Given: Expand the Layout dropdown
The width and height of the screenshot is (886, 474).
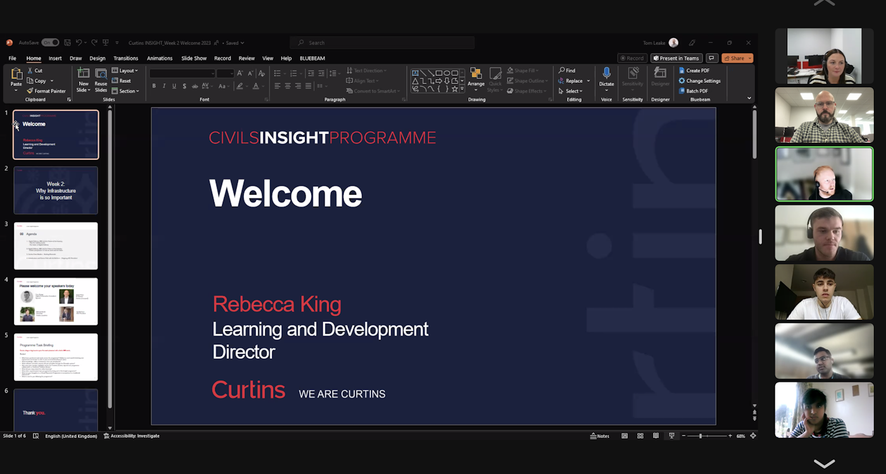Looking at the screenshot, I should (x=125, y=71).
